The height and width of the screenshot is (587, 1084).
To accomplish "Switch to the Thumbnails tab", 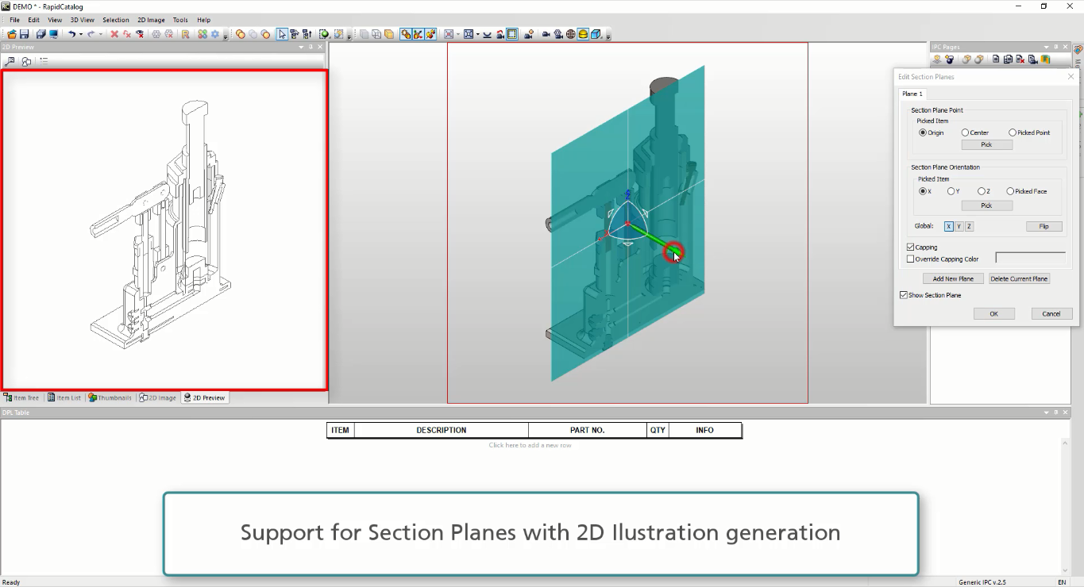I will (110, 397).
